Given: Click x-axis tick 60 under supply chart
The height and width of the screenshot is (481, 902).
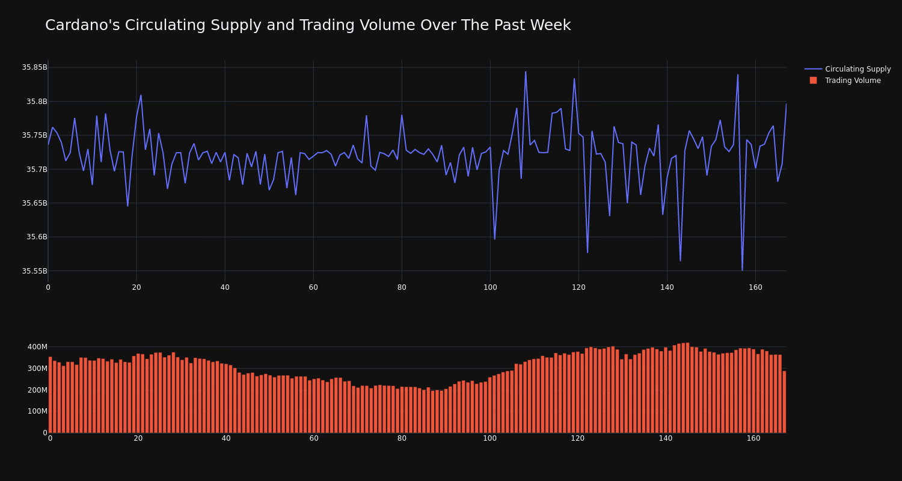Looking at the screenshot, I should (x=313, y=287).
